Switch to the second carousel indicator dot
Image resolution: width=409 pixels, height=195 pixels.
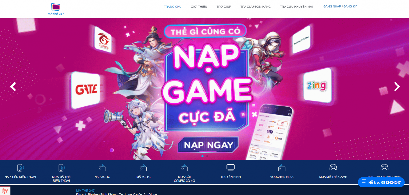pyautogui.click(x=207, y=156)
